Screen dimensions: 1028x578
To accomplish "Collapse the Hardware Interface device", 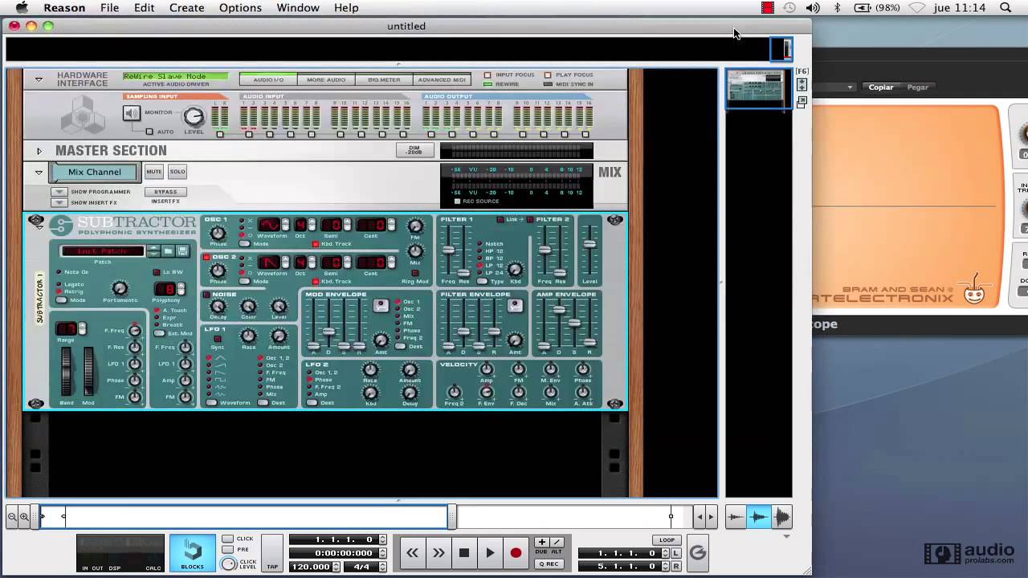I will point(39,79).
